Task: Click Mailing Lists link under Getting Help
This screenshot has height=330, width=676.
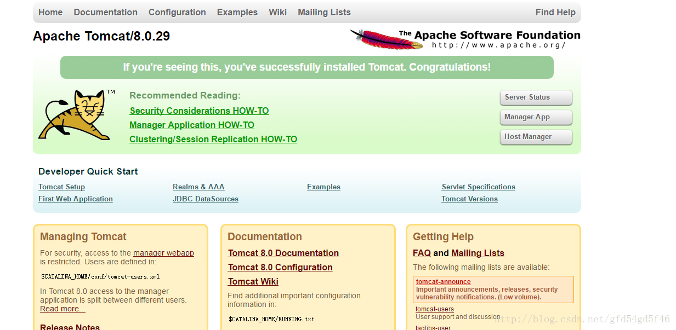Action: pos(478,253)
